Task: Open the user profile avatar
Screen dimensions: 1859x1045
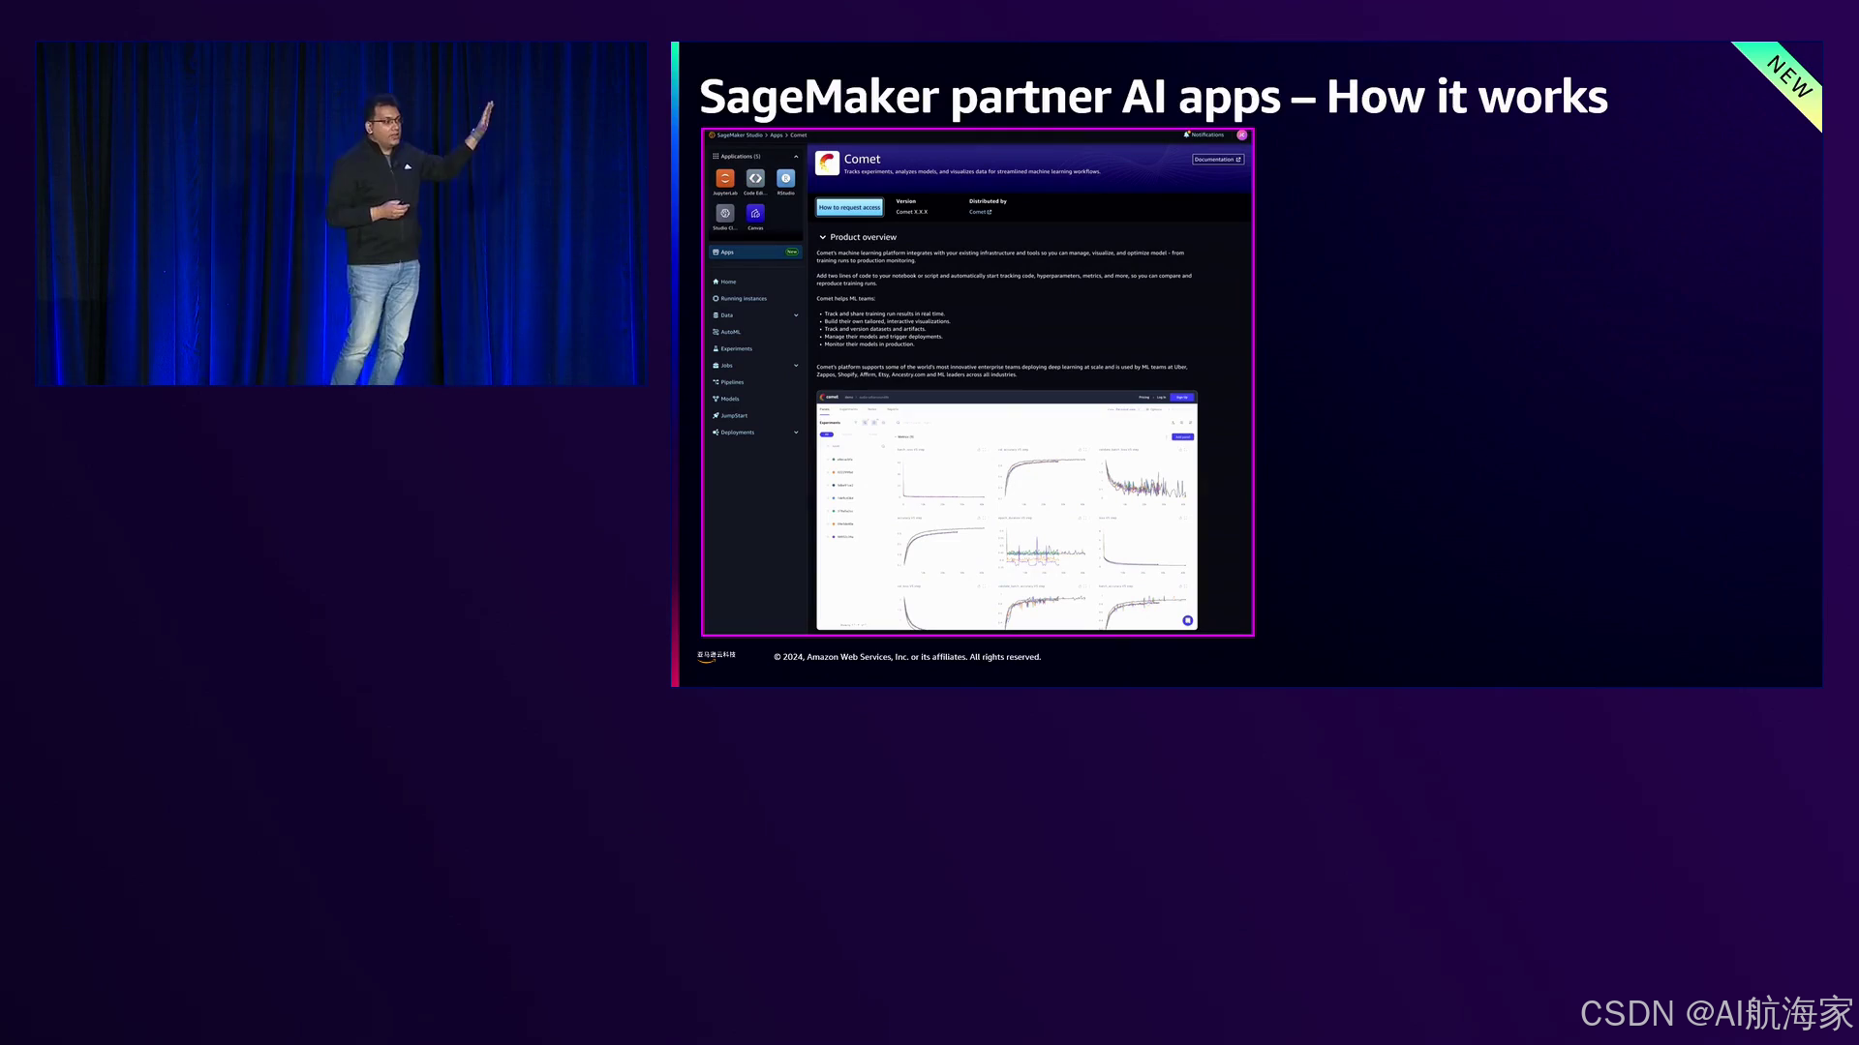Action: (x=1241, y=134)
